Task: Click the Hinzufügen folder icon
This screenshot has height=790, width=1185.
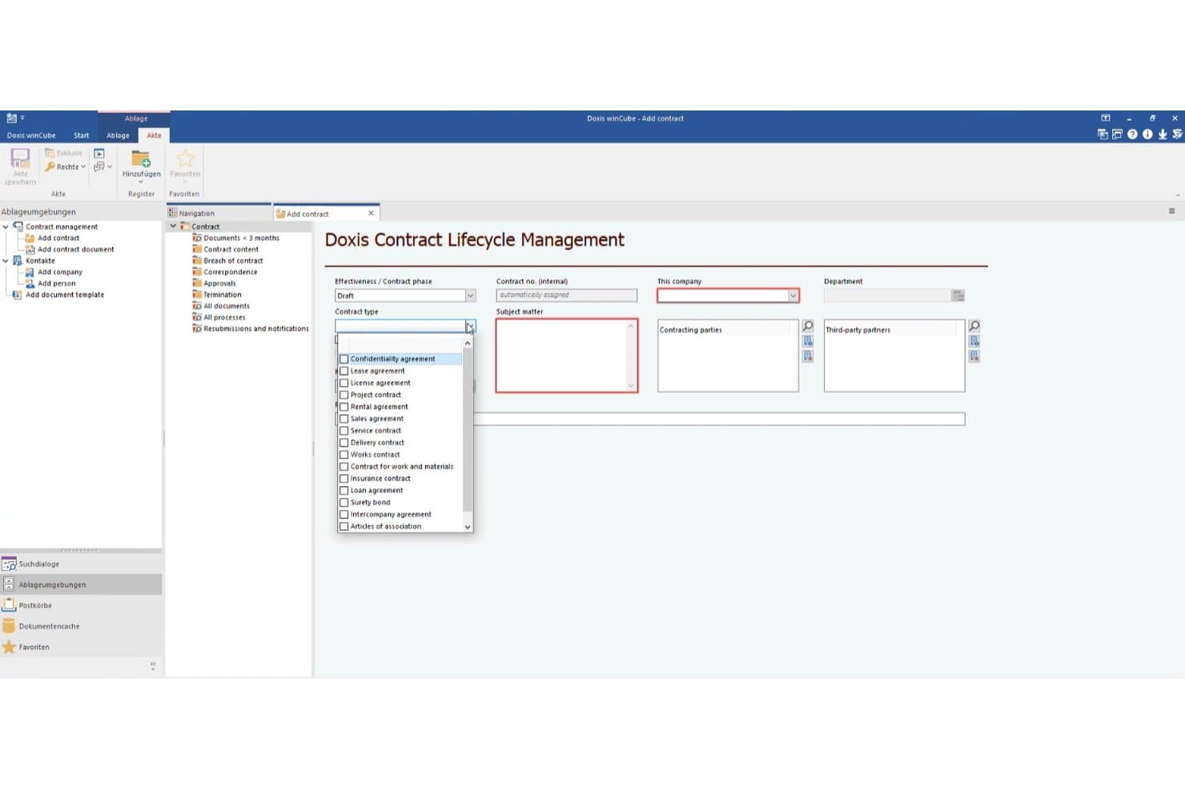Action: point(141,158)
